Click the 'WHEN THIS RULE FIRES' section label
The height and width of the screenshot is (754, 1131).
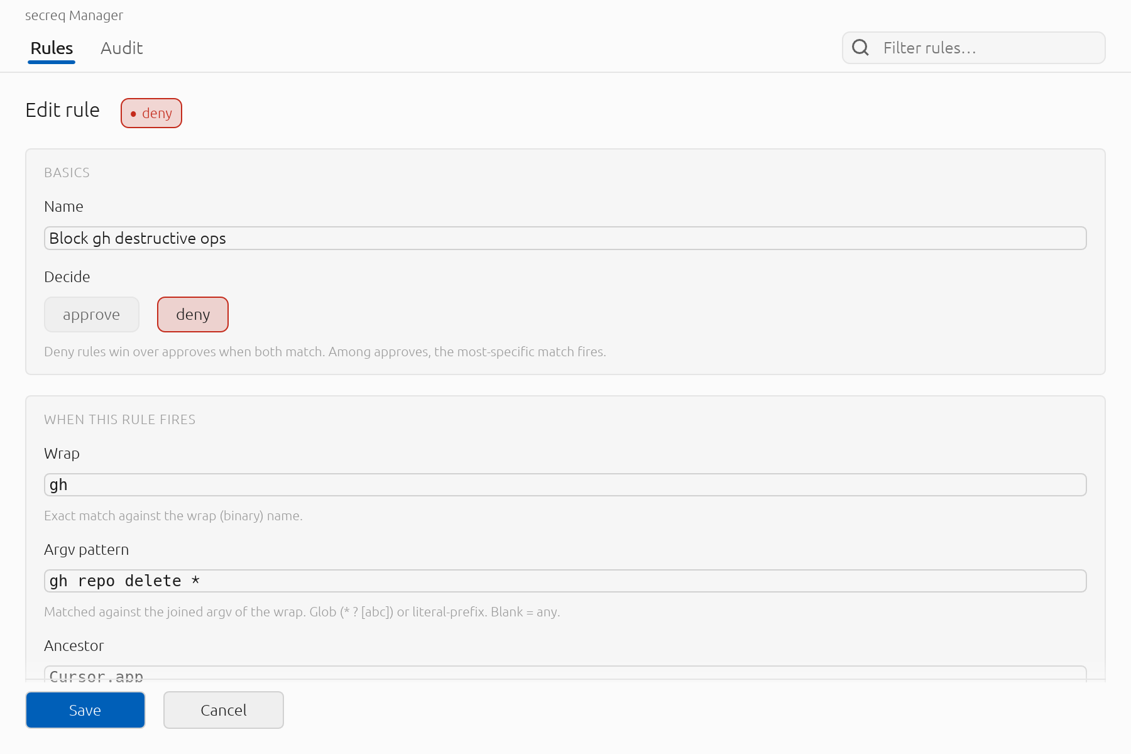(120, 420)
